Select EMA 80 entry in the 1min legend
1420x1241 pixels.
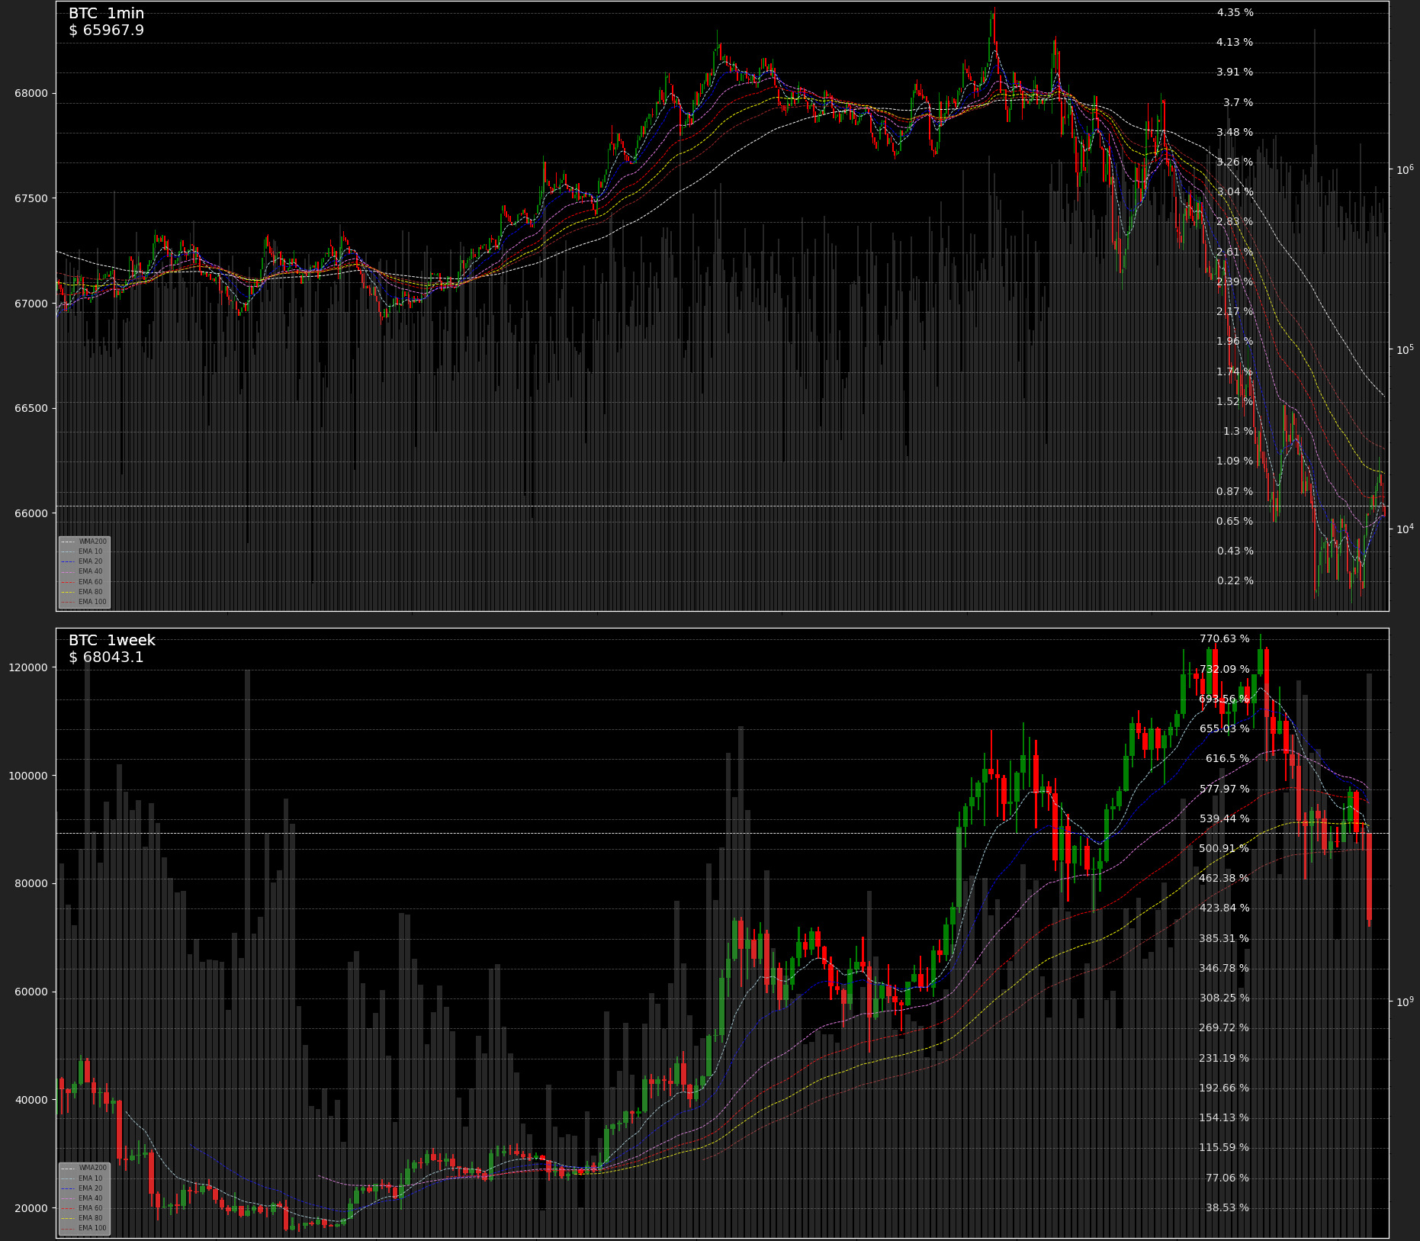click(90, 592)
